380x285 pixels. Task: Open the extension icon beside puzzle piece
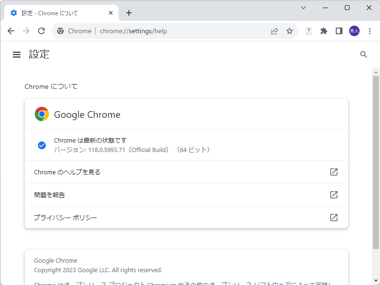(x=309, y=31)
